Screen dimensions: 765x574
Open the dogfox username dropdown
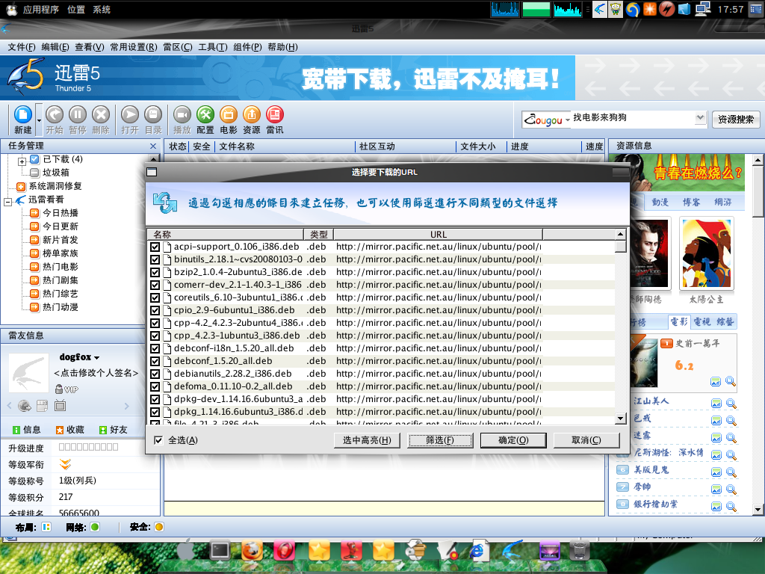(96, 358)
